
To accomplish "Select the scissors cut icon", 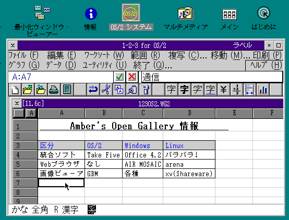I will point(106,90).
